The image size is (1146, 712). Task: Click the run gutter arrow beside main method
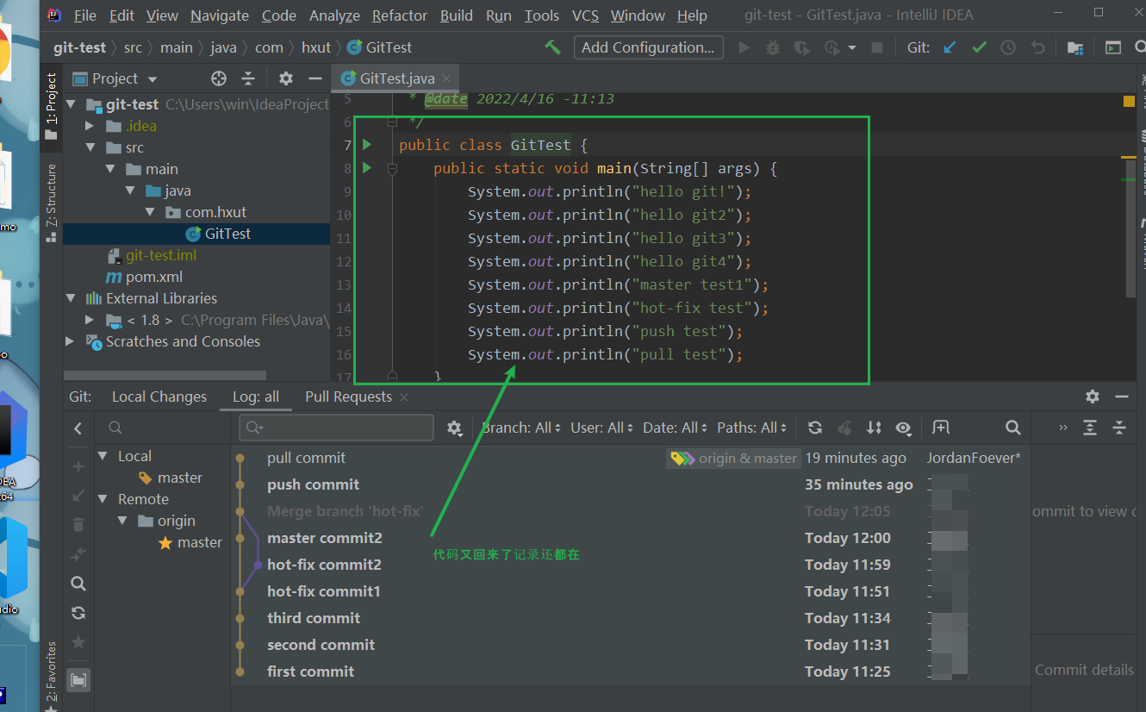(x=367, y=167)
